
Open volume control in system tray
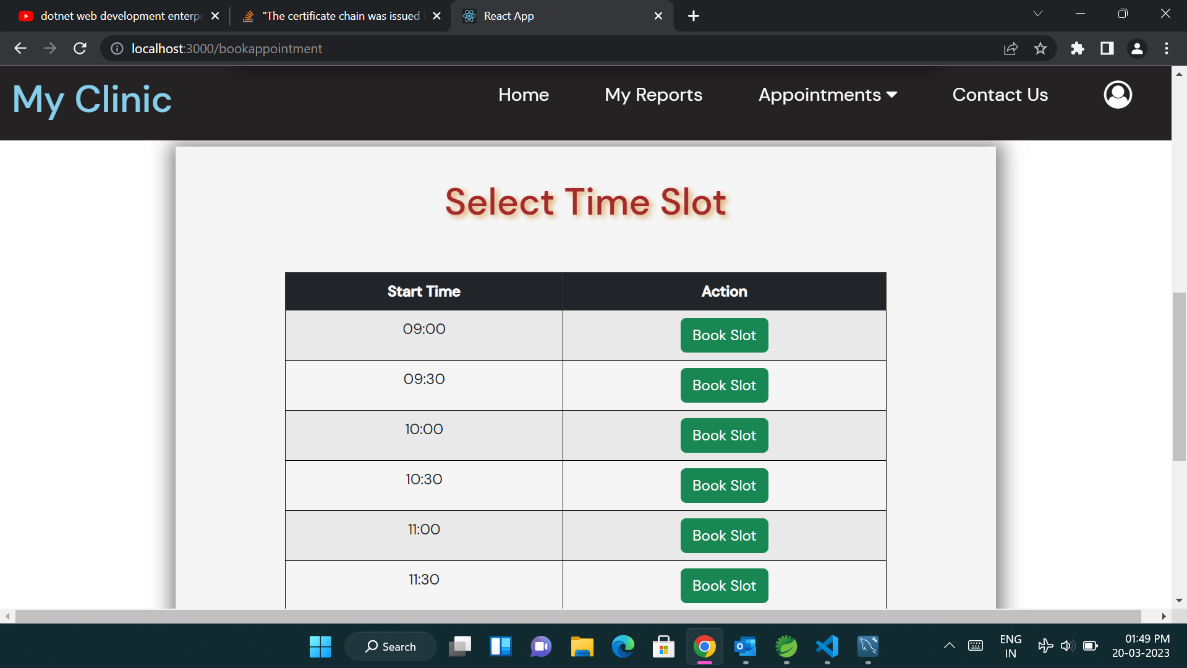(x=1067, y=646)
